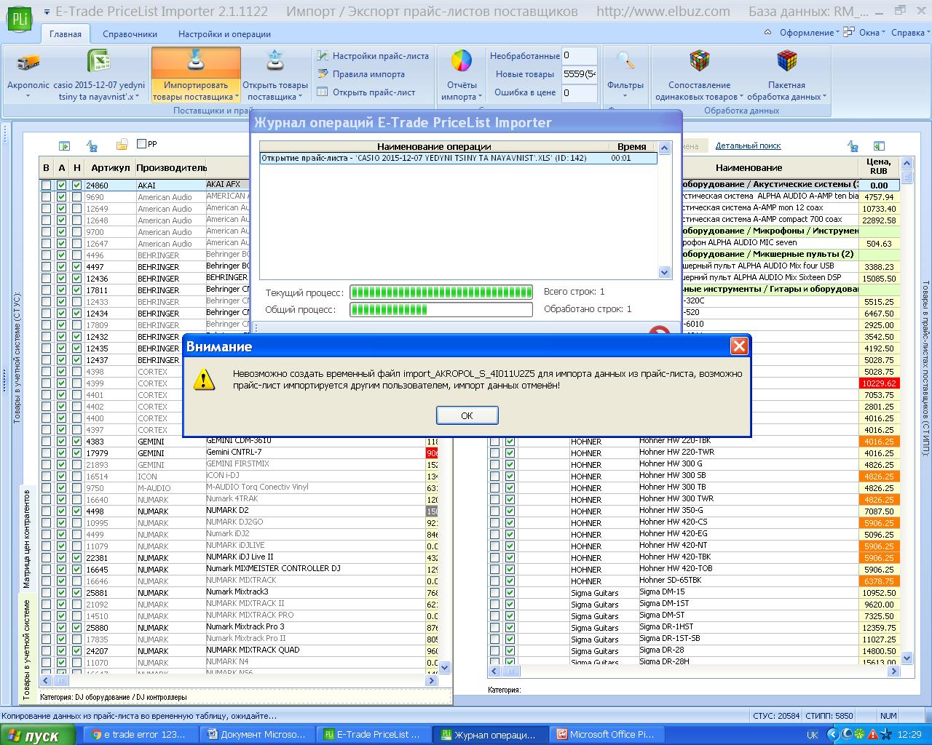Click the Отчёты импорта pie chart icon

pos(462,61)
